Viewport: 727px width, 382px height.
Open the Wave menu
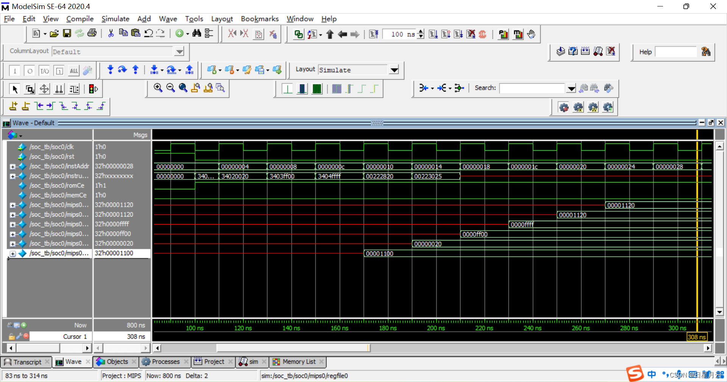(168, 19)
